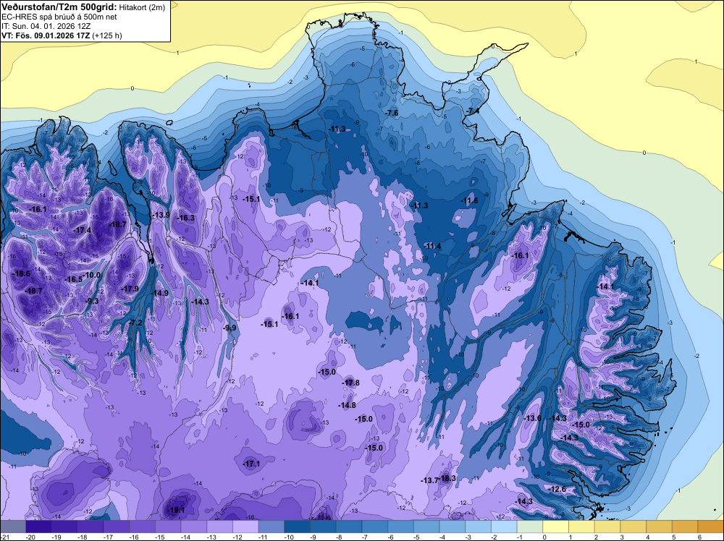Click the dark blue legend swatch at -10
The image size is (724, 541).
[298, 527]
